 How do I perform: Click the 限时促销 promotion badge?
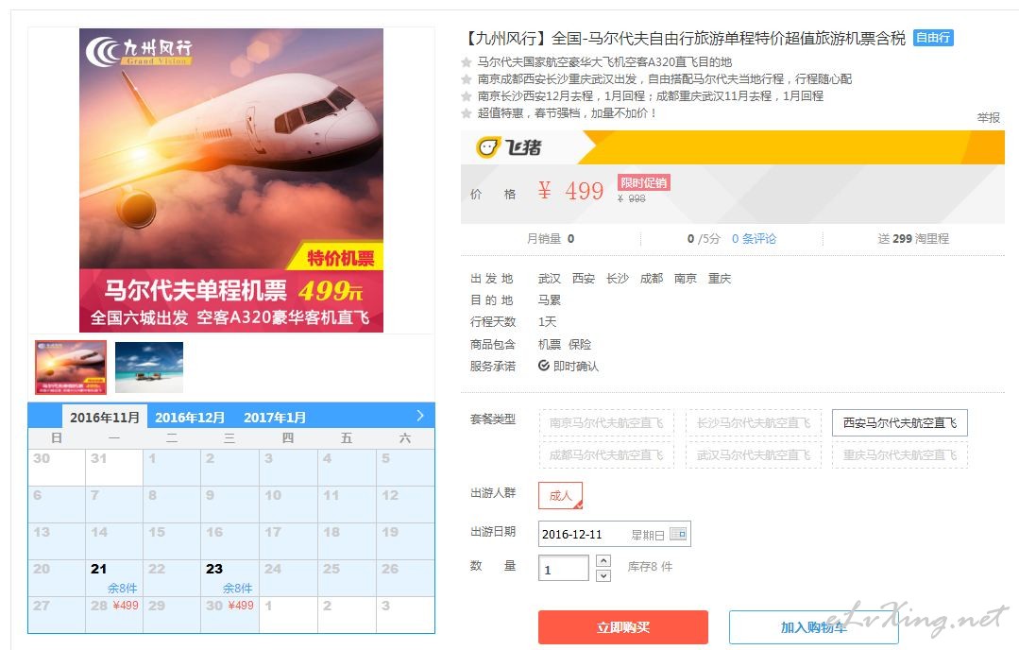(x=643, y=182)
